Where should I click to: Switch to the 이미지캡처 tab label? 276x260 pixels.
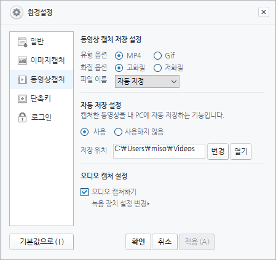(x=47, y=60)
